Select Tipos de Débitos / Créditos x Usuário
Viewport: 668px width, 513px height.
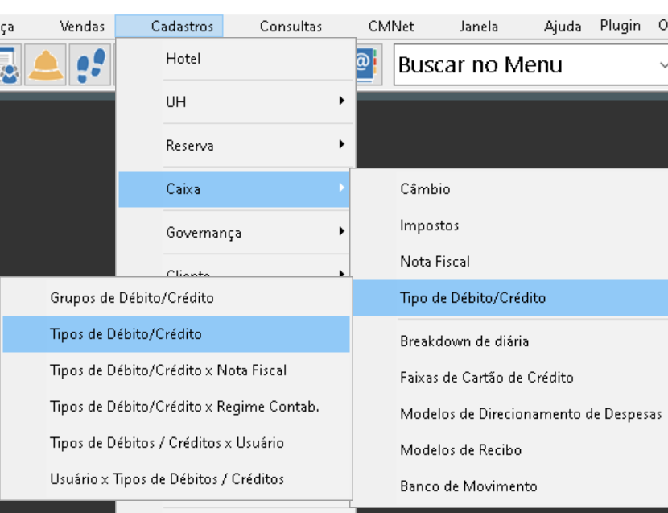(176, 443)
